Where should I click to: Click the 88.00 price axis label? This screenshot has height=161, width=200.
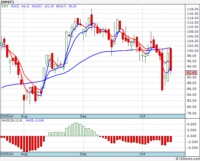pos(191,83)
